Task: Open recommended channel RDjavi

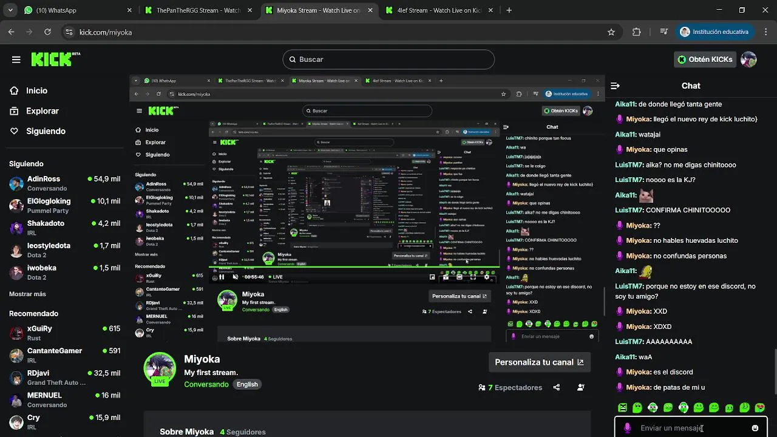Action: [x=64, y=378]
